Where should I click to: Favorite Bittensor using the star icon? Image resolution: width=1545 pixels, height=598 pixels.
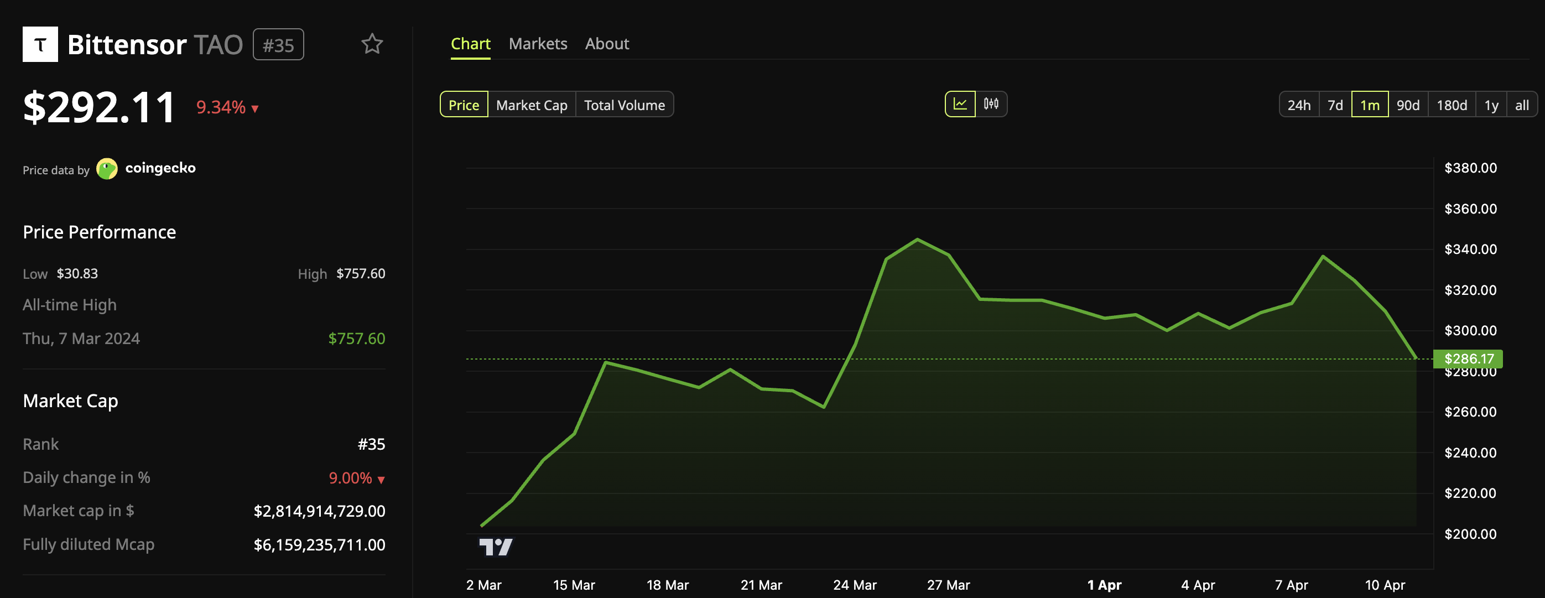tap(372, 44)
